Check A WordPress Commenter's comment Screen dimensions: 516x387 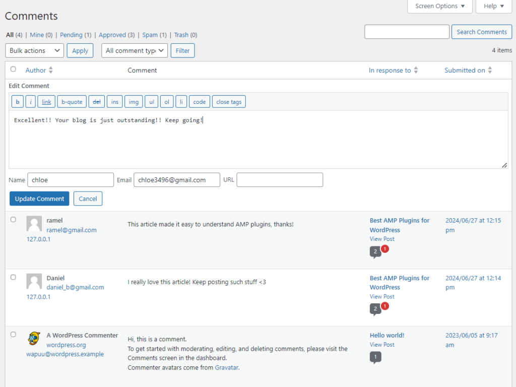click(13, 335)
